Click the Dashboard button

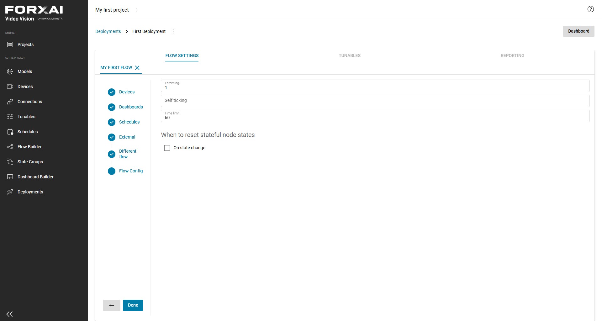pyautogui.click(x=579, y=31)
